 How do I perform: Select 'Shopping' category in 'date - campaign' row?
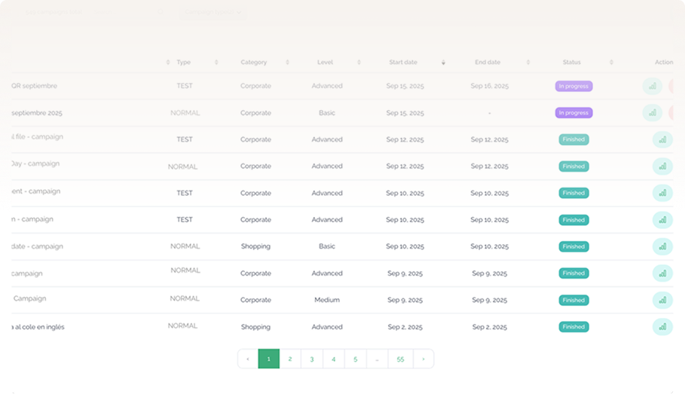pyautogui.click(x=255, y=246)
